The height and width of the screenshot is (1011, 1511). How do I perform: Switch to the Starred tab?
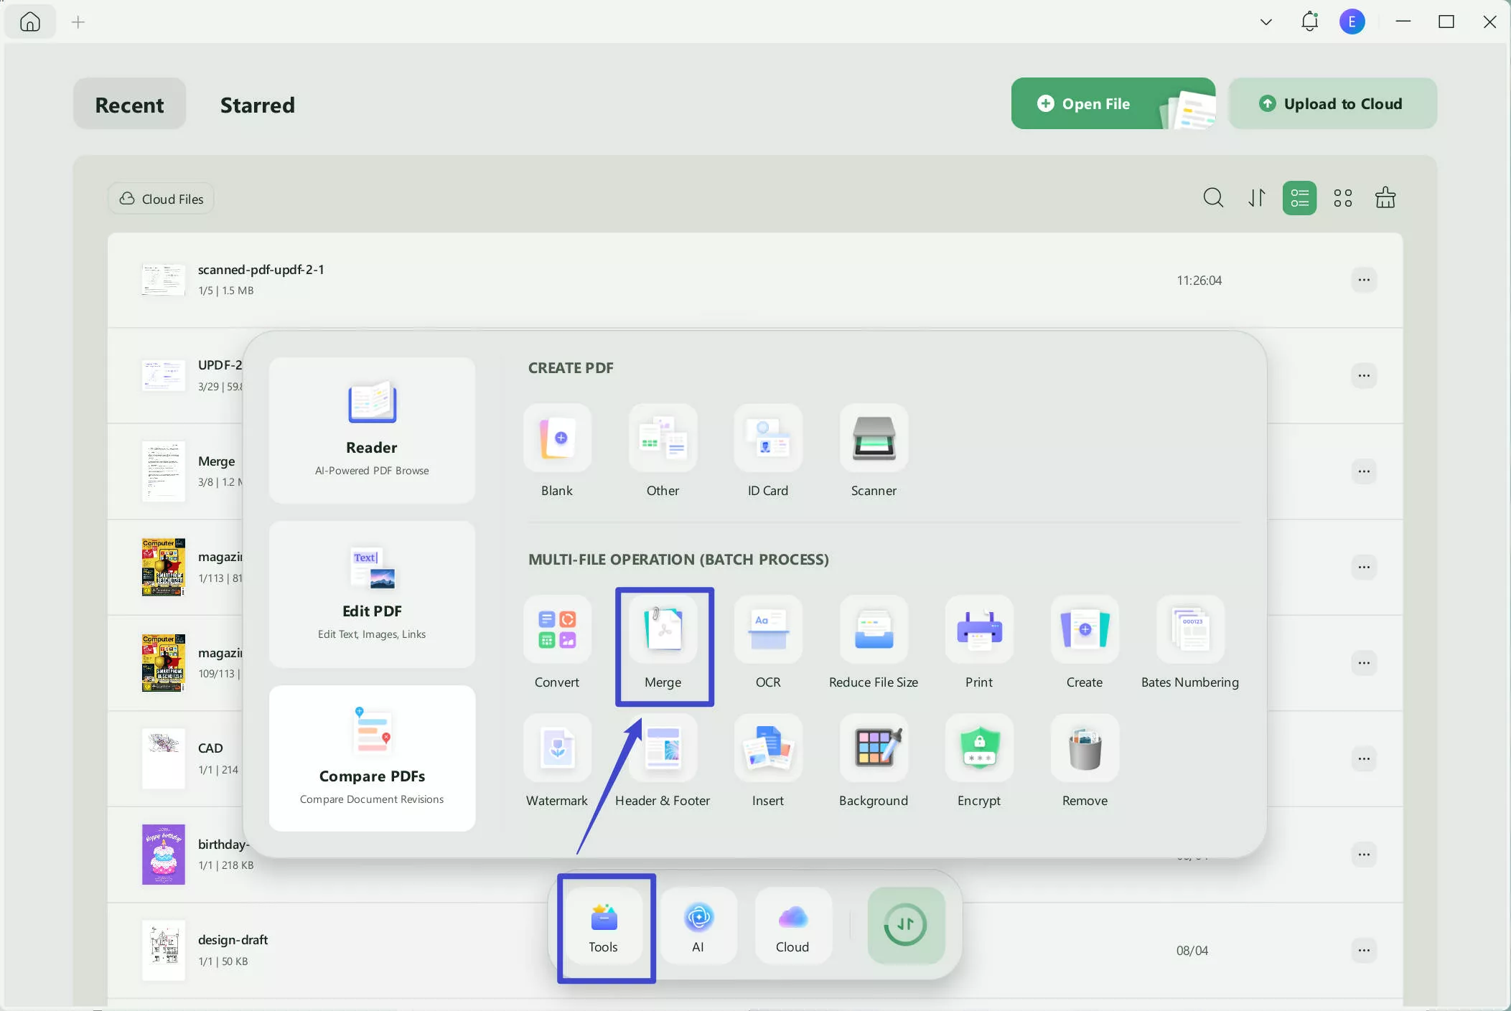(257, 104)
